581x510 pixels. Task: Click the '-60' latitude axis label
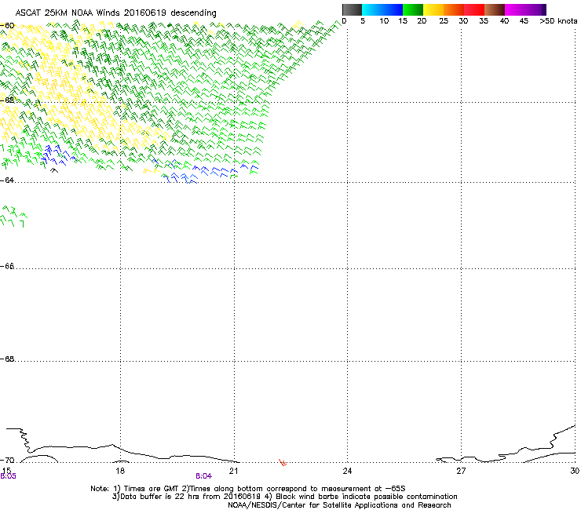(7, 26)
